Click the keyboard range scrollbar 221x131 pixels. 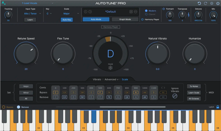[133, 107]
